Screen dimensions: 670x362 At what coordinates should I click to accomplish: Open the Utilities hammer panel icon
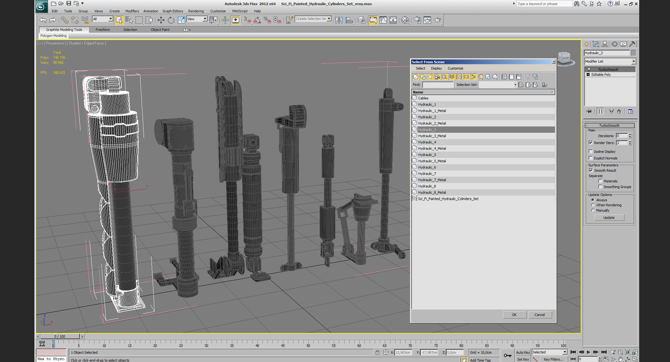click(x=632, y=44)
